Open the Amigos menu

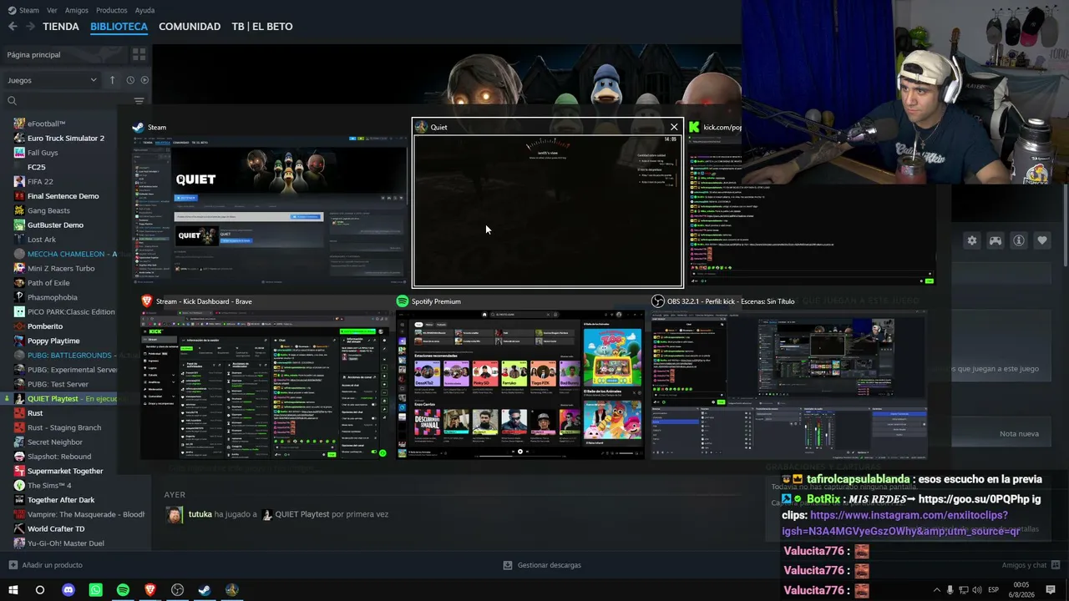pyautogui.click(x=77, y=10)
